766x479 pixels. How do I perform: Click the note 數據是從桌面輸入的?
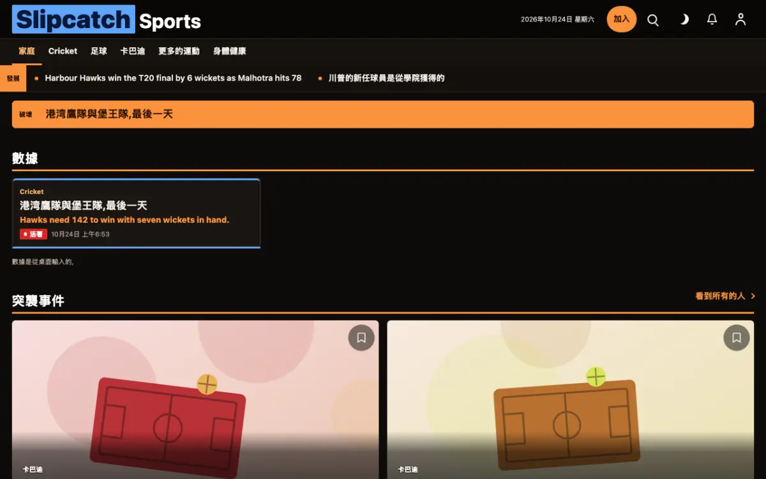point(43,262)
